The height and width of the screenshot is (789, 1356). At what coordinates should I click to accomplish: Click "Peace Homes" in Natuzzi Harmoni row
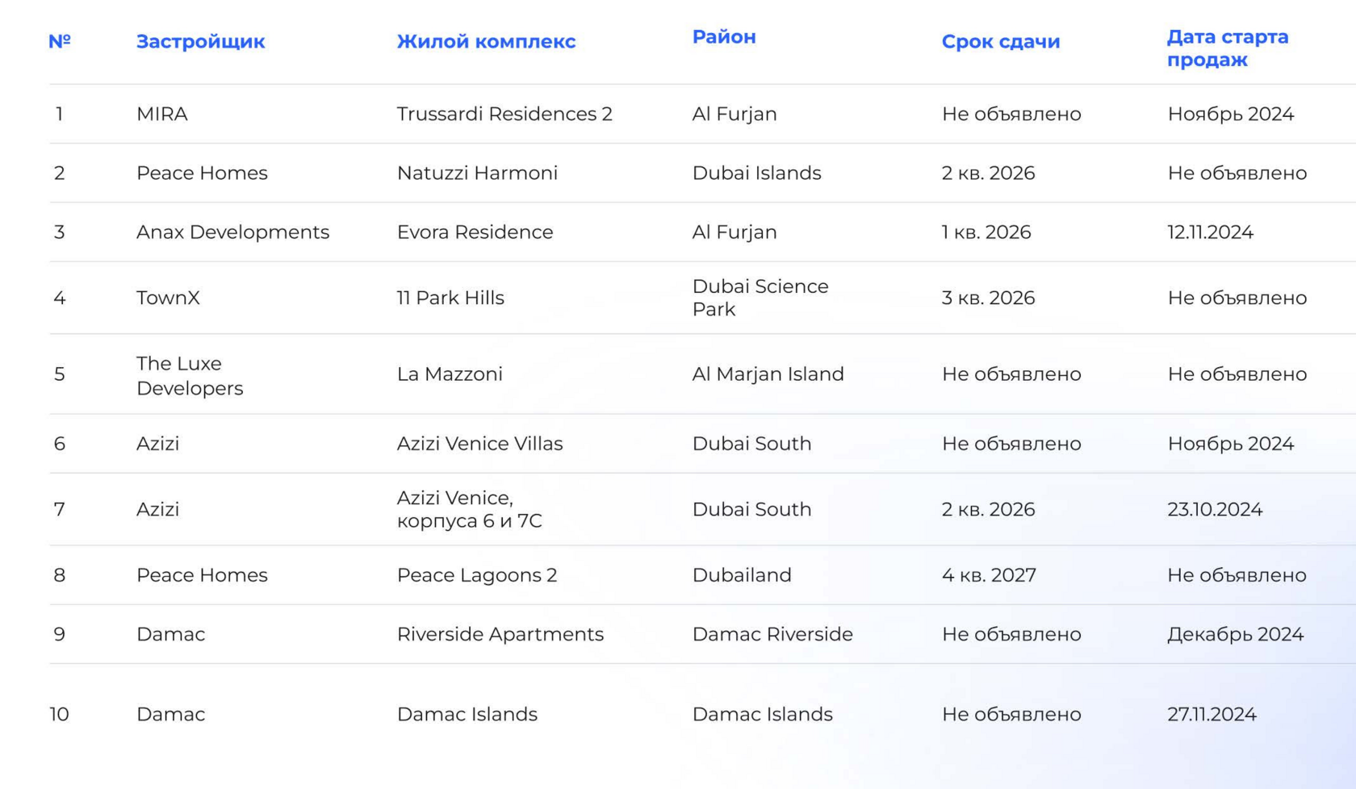pos(202,173)
